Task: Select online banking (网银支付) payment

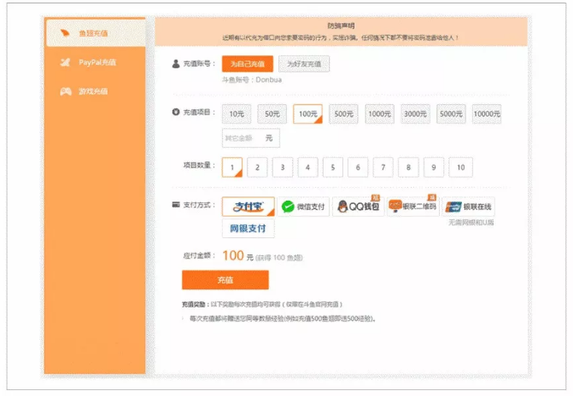Action: pos(248,229)
